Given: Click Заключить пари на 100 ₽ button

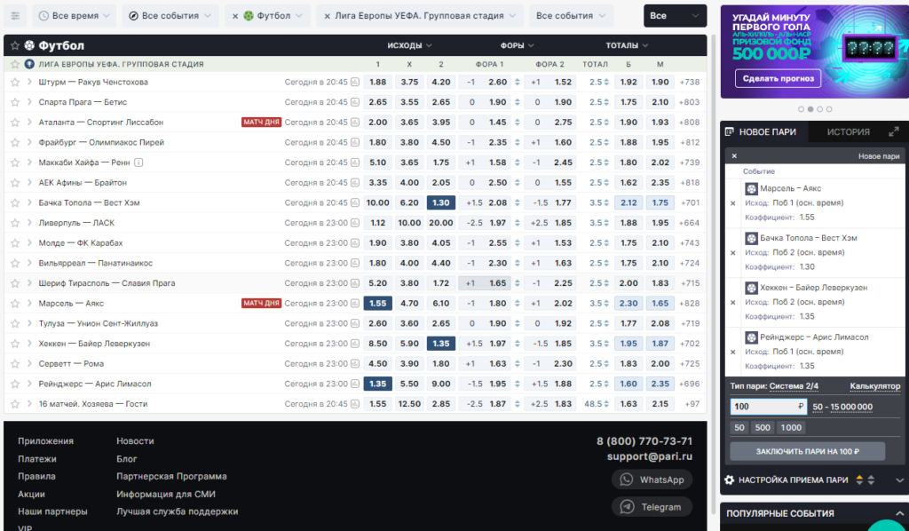Looking at the screenshot, I should [x=807, y=451].
